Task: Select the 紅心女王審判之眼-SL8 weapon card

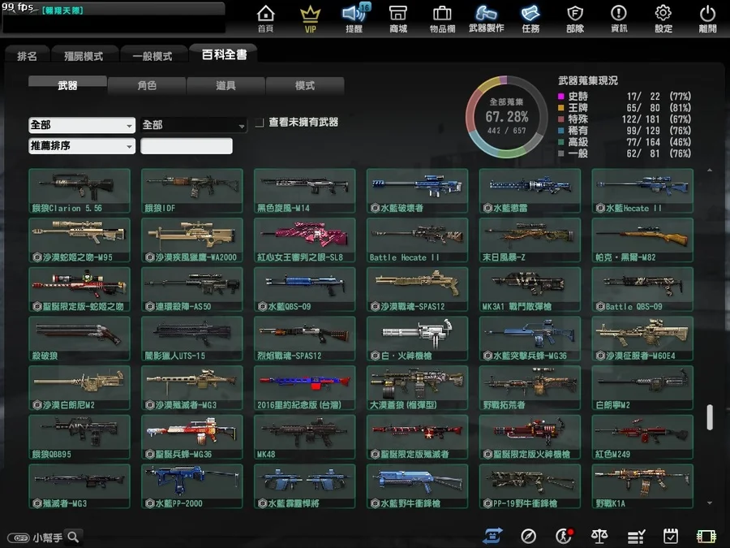Action: (304, 240)
